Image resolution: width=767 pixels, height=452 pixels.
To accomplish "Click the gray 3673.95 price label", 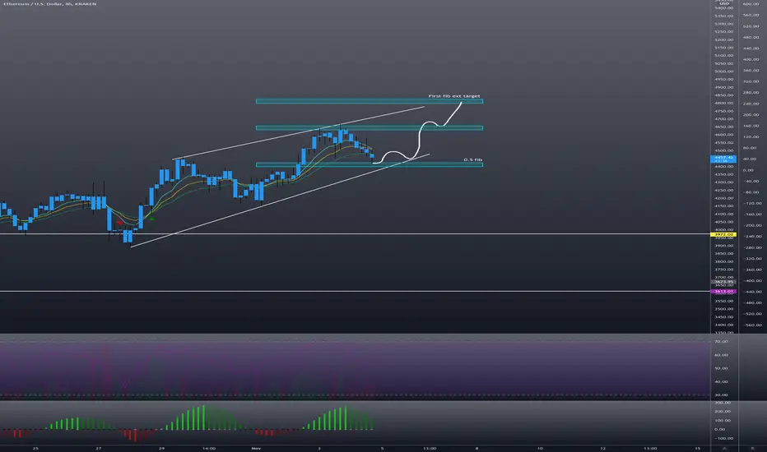I will click(x=723, y=282).
